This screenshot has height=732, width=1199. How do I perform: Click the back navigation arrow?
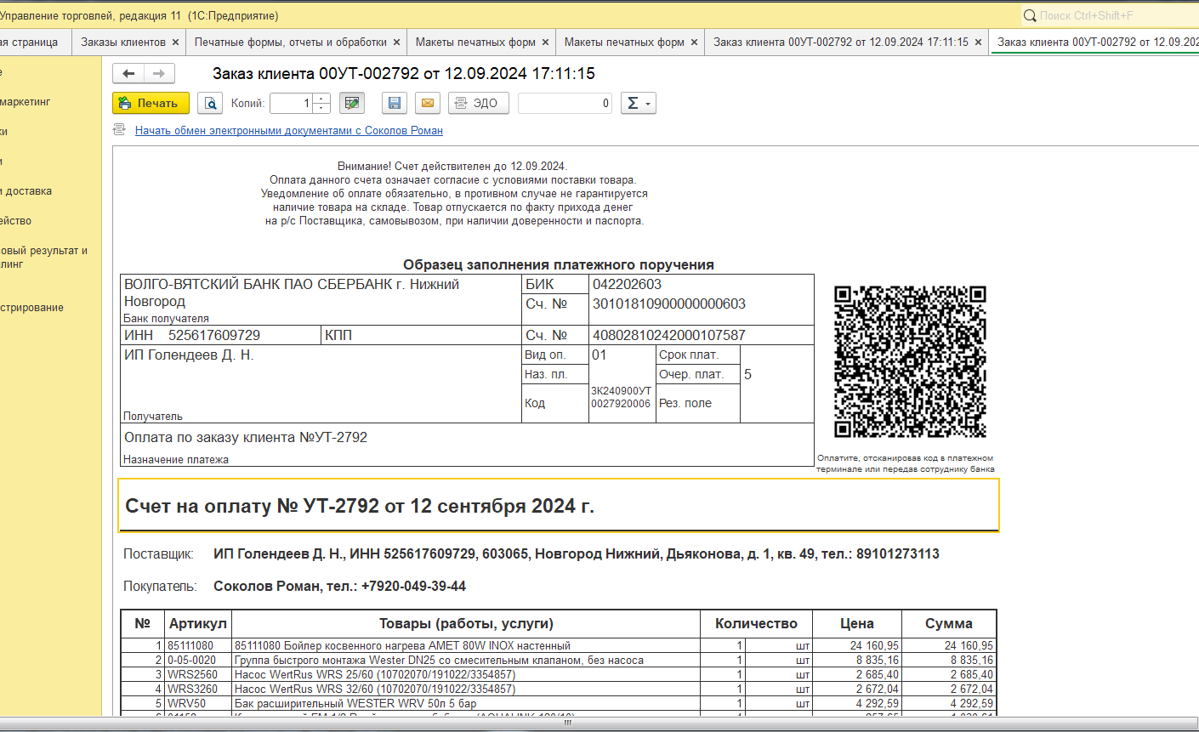[x=128, y=74]
